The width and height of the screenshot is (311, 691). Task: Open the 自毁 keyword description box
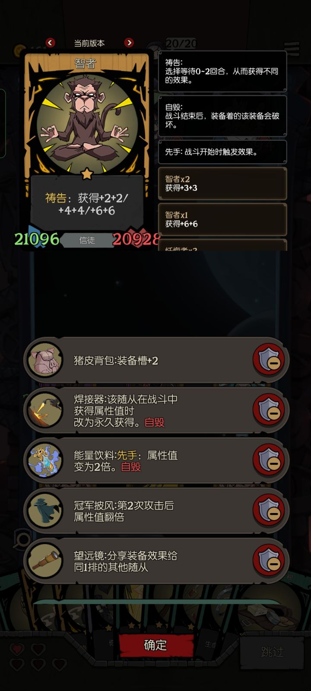[222, 116]
